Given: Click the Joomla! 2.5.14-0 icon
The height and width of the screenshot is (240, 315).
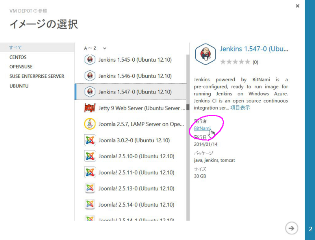Looking at the screenshot, I should 90,204.
